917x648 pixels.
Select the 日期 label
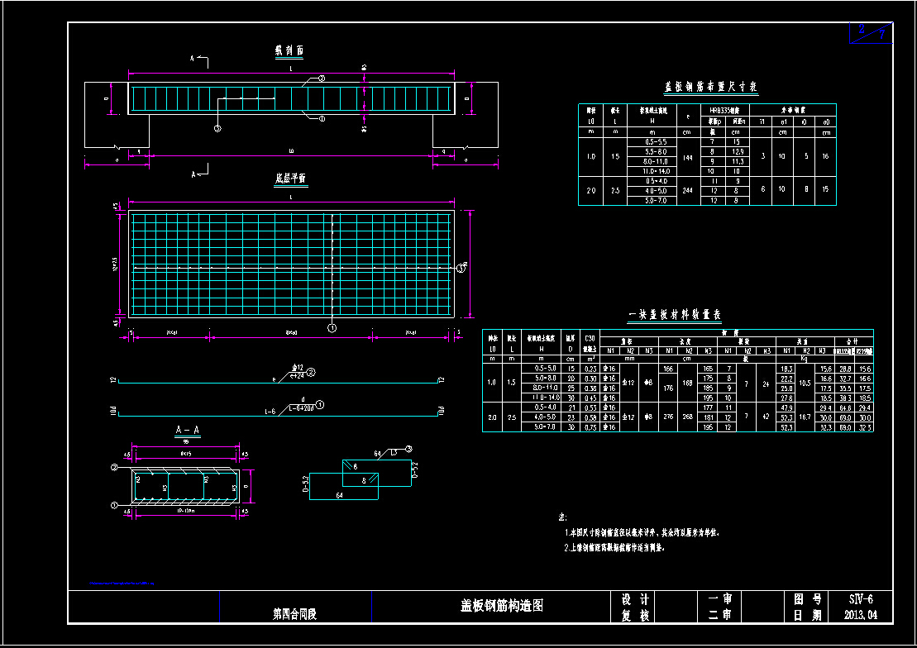pos(808,615)
